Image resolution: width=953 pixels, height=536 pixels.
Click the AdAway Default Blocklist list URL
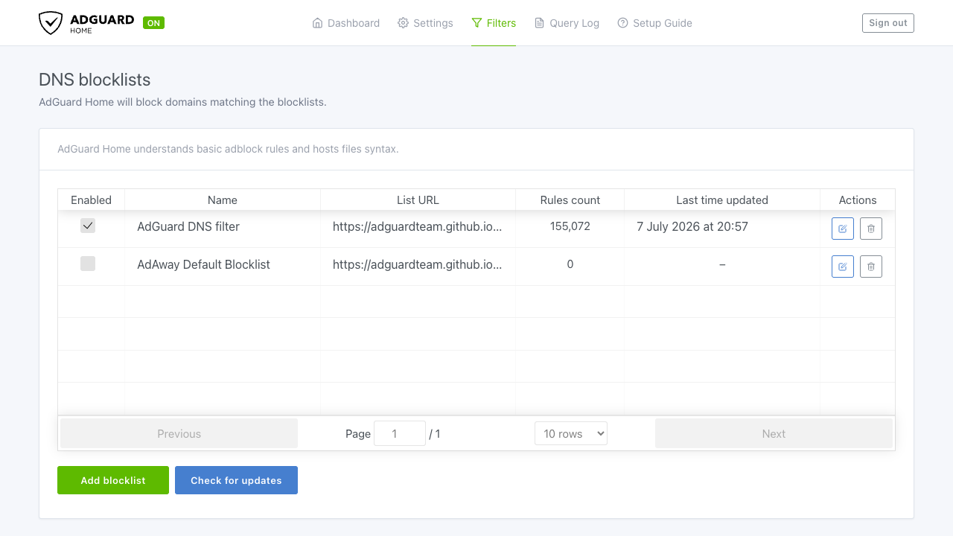pyautogui.click(x=418, y=264)
